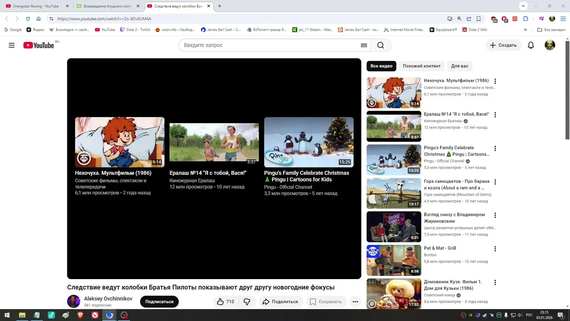The width and height of the screenshot is (570, 321).
Task: Bookmark this page in the address bar
Action: [478, 19]
